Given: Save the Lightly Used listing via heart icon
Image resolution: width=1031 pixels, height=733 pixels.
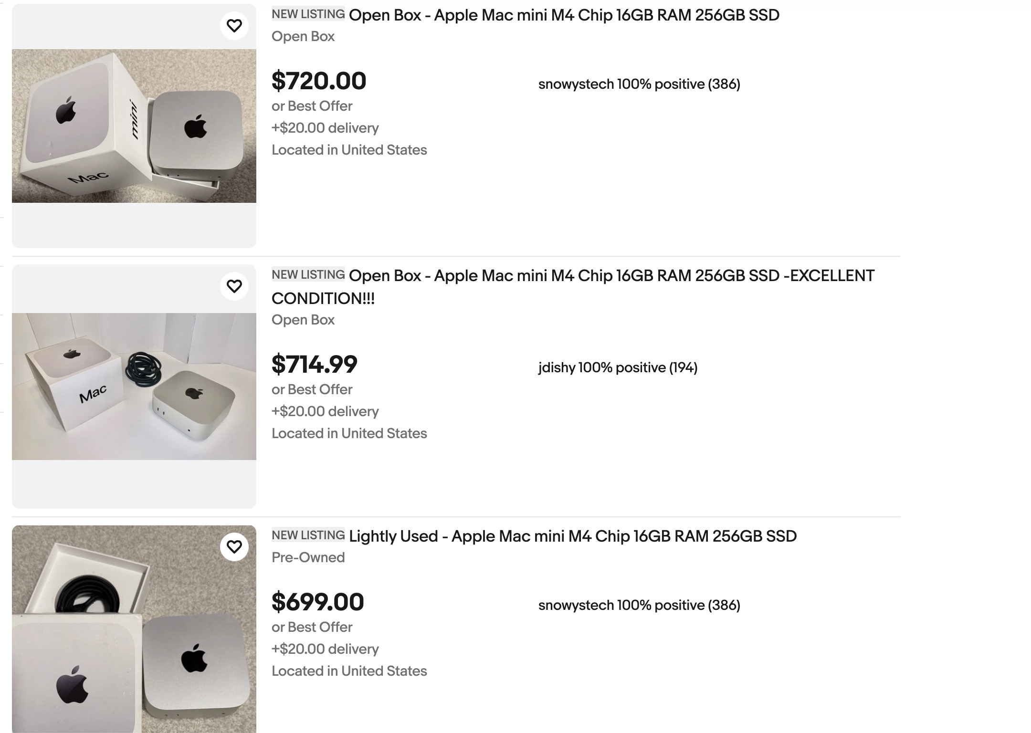Looking at the screenshot, I should (x=234, y=546).
